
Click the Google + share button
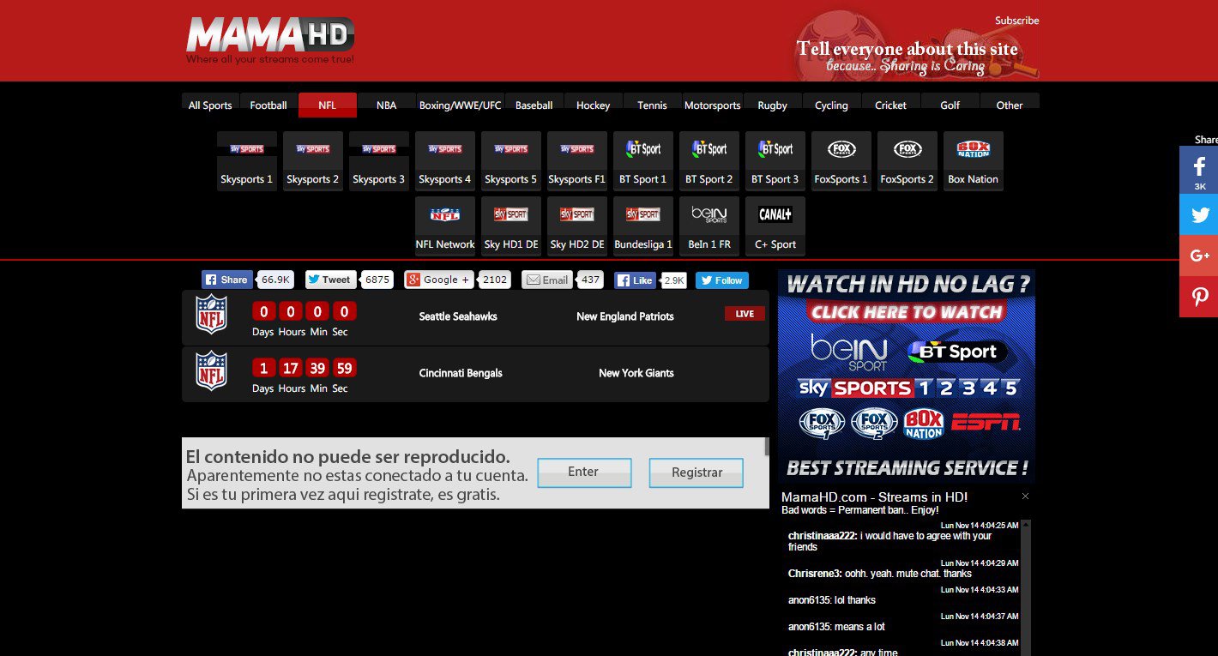[x=439, y=280]
